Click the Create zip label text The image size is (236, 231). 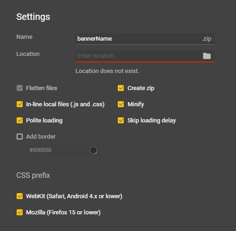tap(141, 88)
